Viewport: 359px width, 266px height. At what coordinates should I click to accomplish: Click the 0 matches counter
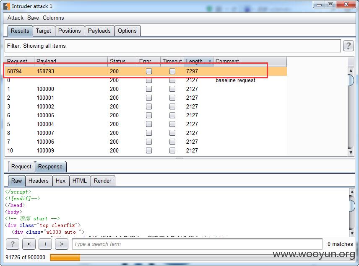340,244
